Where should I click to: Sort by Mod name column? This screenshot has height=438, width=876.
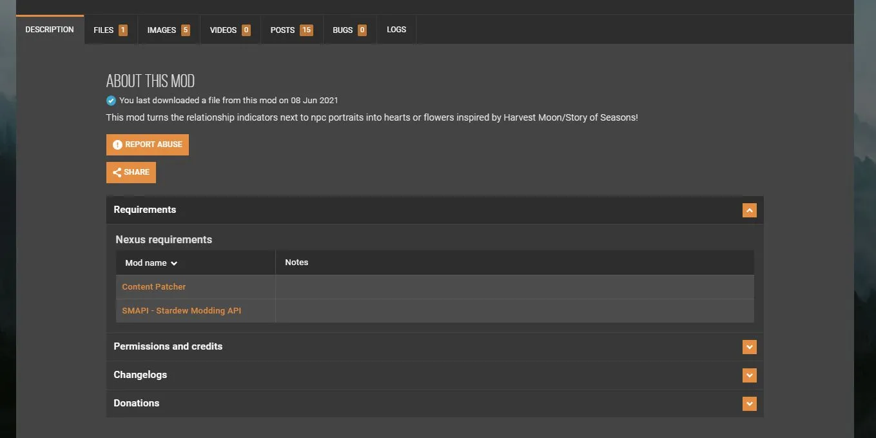pos(151,263)
